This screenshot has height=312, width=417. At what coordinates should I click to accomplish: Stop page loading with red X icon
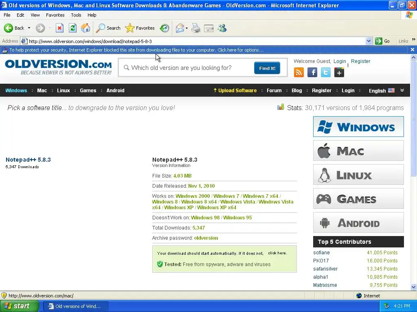[59, 28]
